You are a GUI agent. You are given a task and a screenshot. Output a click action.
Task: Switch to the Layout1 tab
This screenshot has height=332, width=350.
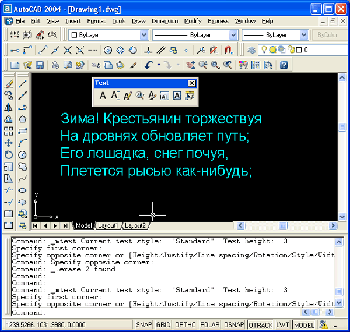click(x=108, y=225)
